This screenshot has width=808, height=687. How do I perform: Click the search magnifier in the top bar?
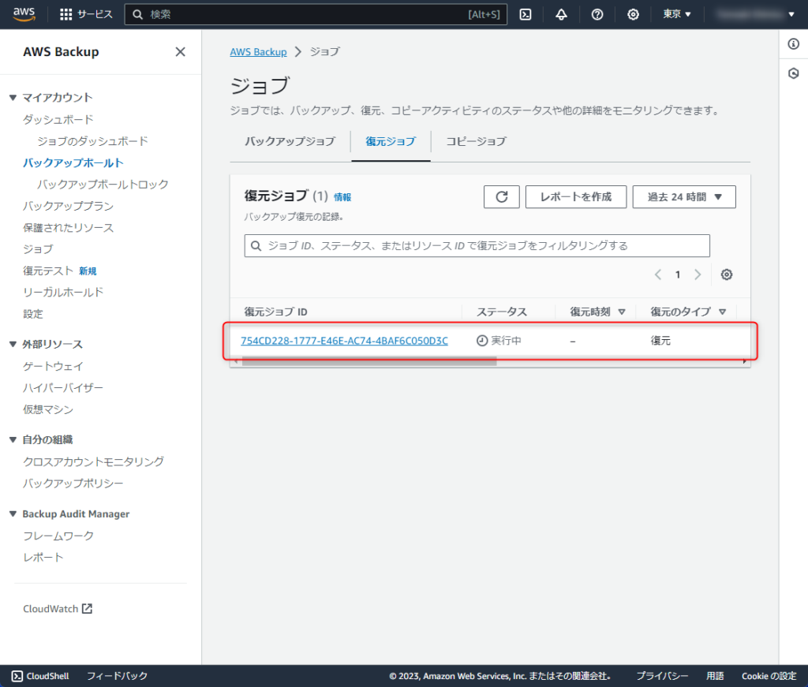(137, 14)
